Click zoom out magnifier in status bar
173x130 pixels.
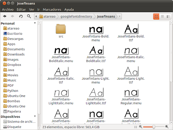(141, 127)
